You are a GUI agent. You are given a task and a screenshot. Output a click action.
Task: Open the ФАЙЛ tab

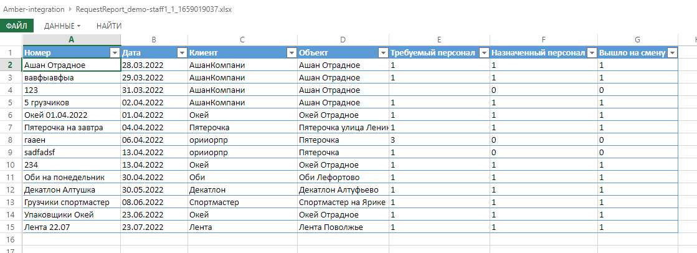[17, 26]
